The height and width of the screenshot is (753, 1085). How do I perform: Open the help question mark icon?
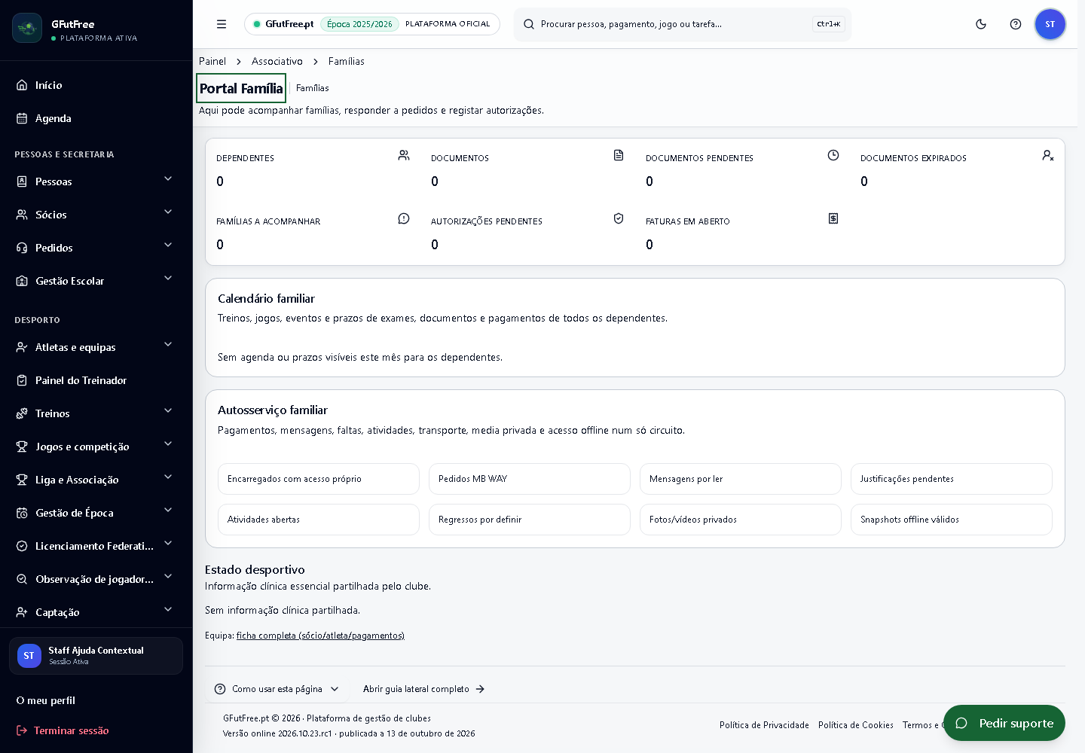(1016, 24)
